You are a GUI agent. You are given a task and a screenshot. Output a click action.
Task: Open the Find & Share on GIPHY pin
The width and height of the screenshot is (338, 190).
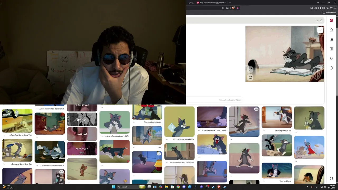179,122
